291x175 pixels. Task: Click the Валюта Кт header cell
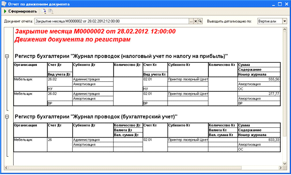[223, 130]
